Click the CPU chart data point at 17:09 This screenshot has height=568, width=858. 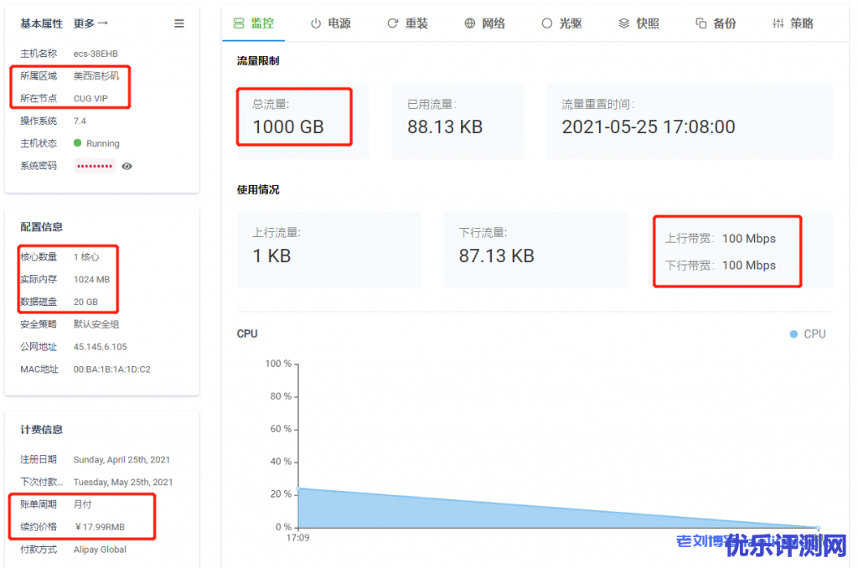[x=298, y=488]
